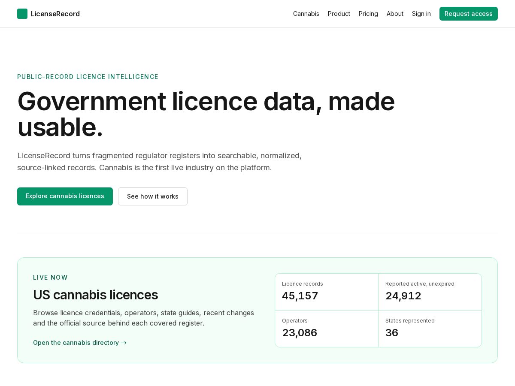Click the Licence records value 45,157
Viewport: 515px width, 386px height.
click(x=300, y=296)
